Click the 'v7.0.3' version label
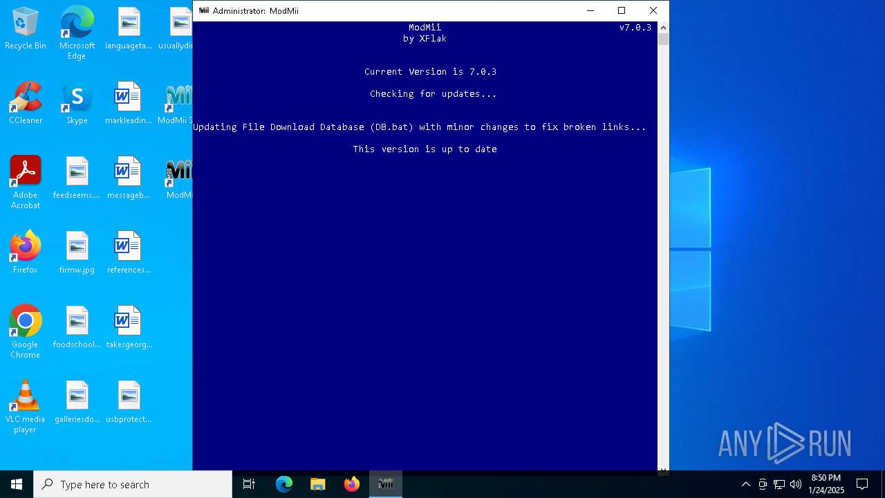This screenshot has width=885, height=498. (635, 28)
